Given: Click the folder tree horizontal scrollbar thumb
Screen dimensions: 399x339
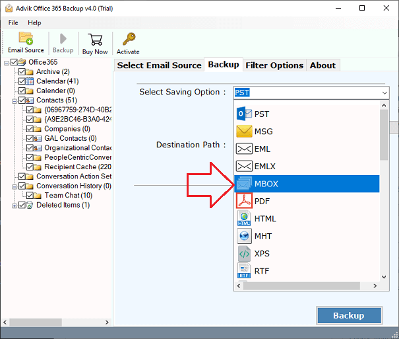Looking at the screenshot, I should click(36, 322).
